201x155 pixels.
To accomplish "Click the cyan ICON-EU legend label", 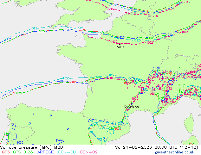I will [x=66, y=152].
